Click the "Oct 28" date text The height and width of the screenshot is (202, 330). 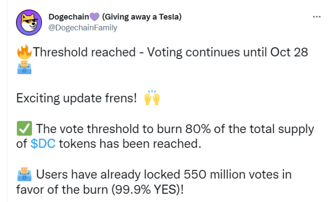point(289,52)
